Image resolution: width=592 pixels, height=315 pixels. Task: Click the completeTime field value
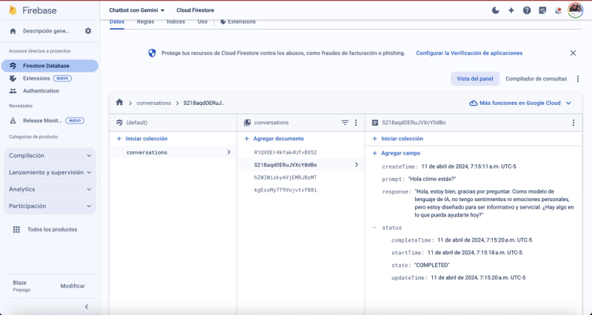click(485, 240)
